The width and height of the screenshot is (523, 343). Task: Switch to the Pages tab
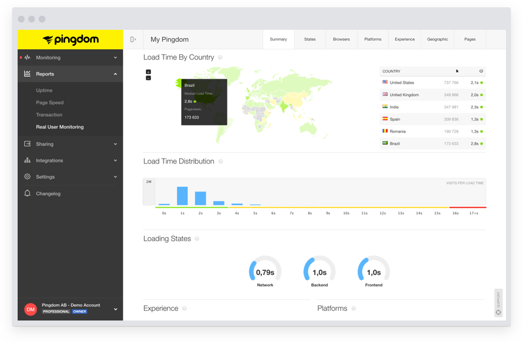tap(469, 40)
